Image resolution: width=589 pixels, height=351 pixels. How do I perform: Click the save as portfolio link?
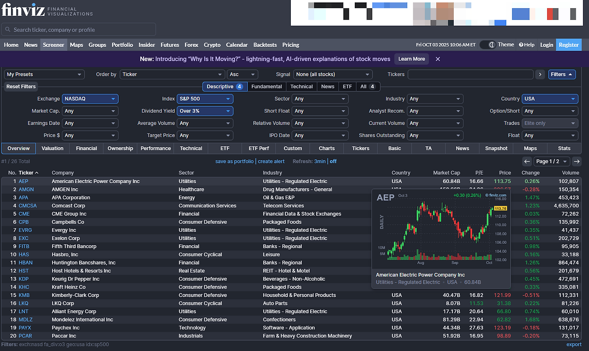coord(234,161)
